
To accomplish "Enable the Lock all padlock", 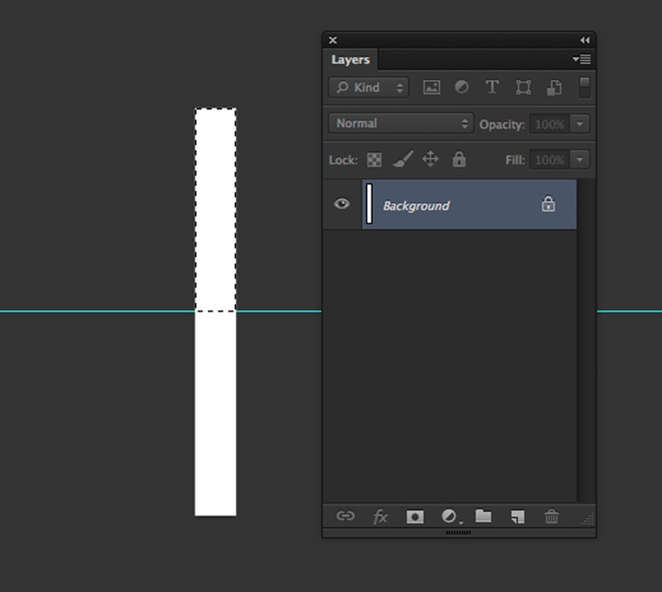I will tap(459, 159).
